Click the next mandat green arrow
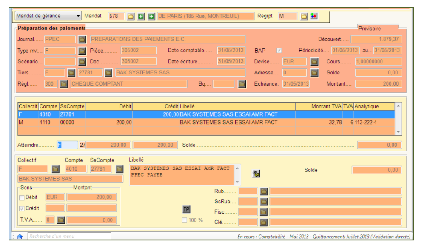Viewport: 430px width, 248px height. (x=151, y=16)
